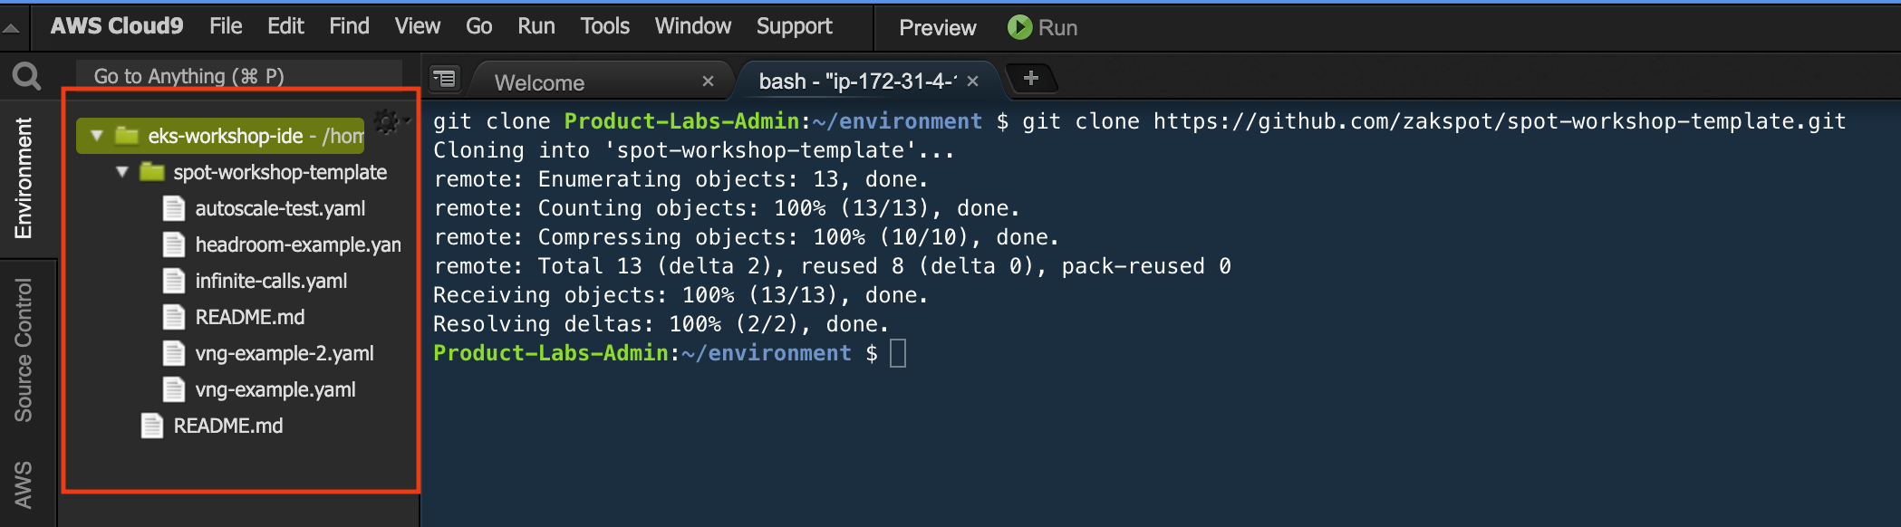Select autoscale-test.yaml file
This screenshot has width=1901, height=527.
(280, 208)
